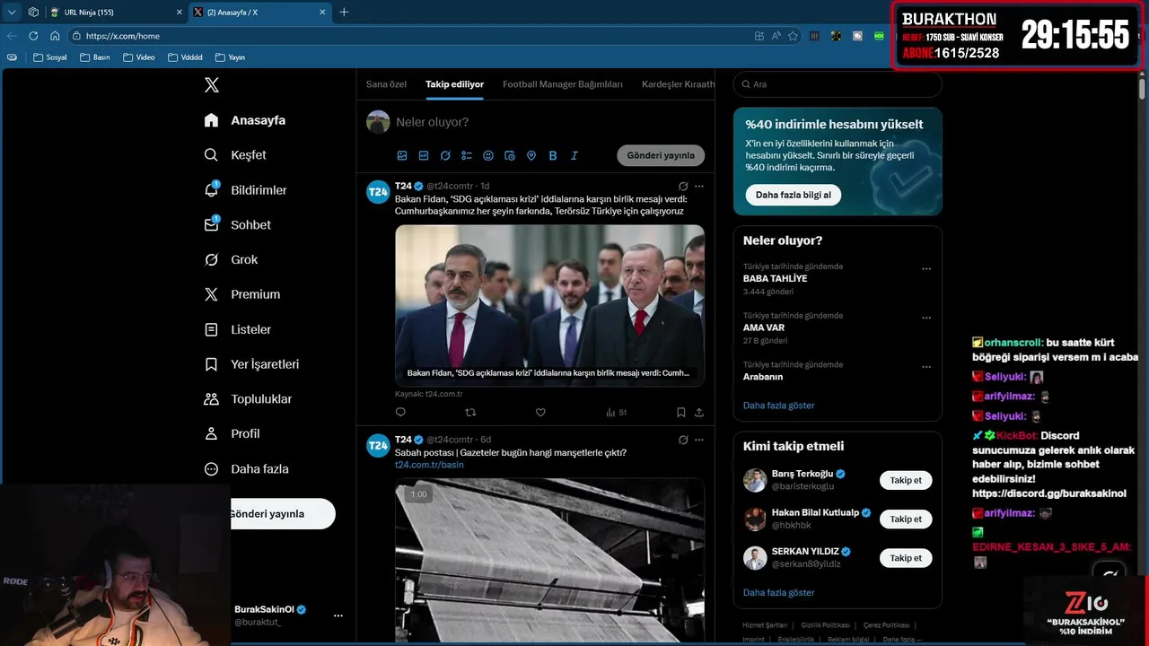
Task: Open Keşfet search page
Action: 235,155
